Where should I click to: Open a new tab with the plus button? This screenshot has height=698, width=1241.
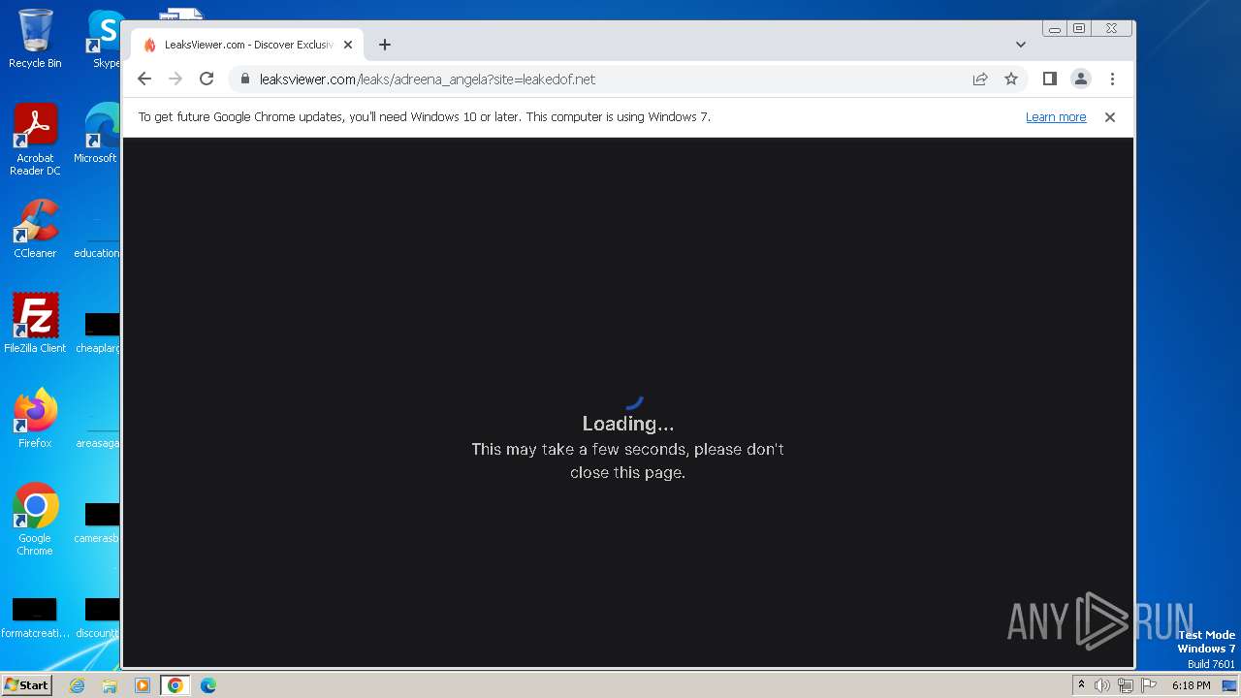[x=385, y=45]
